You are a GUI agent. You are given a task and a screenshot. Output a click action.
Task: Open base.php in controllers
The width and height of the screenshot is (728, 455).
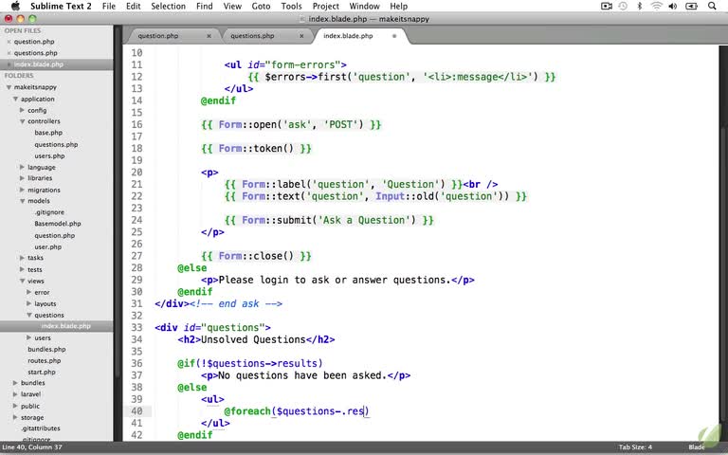pyautogui.click(x=48, y=133)
